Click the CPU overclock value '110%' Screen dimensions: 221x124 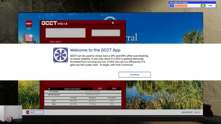(x=112, y=101)
